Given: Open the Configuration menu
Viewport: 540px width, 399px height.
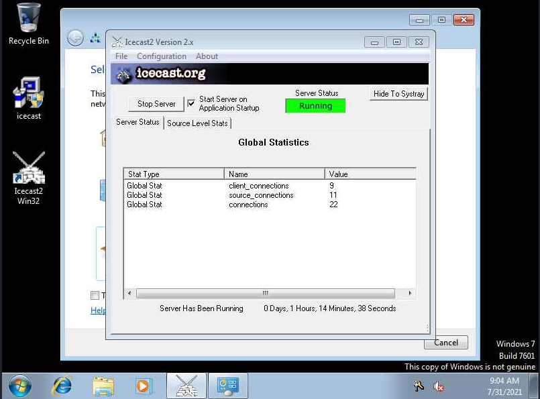Looking at the screenshot, I should 162,56.
